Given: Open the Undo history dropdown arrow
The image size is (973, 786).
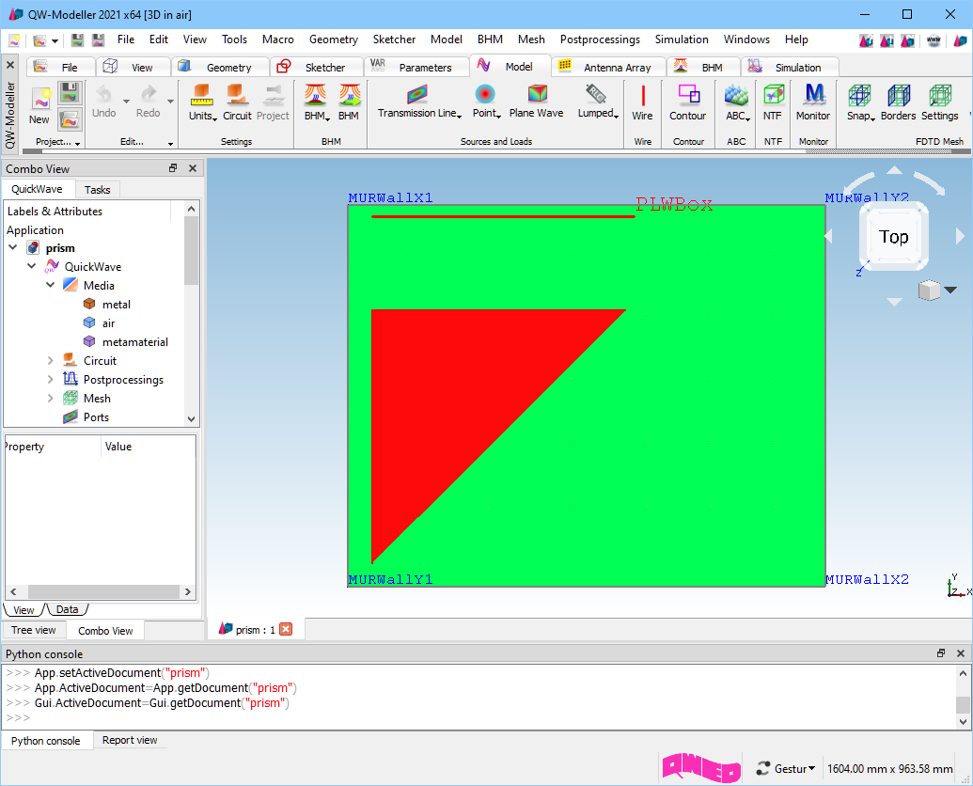Looking at the screenshot, I should [126, 102].
